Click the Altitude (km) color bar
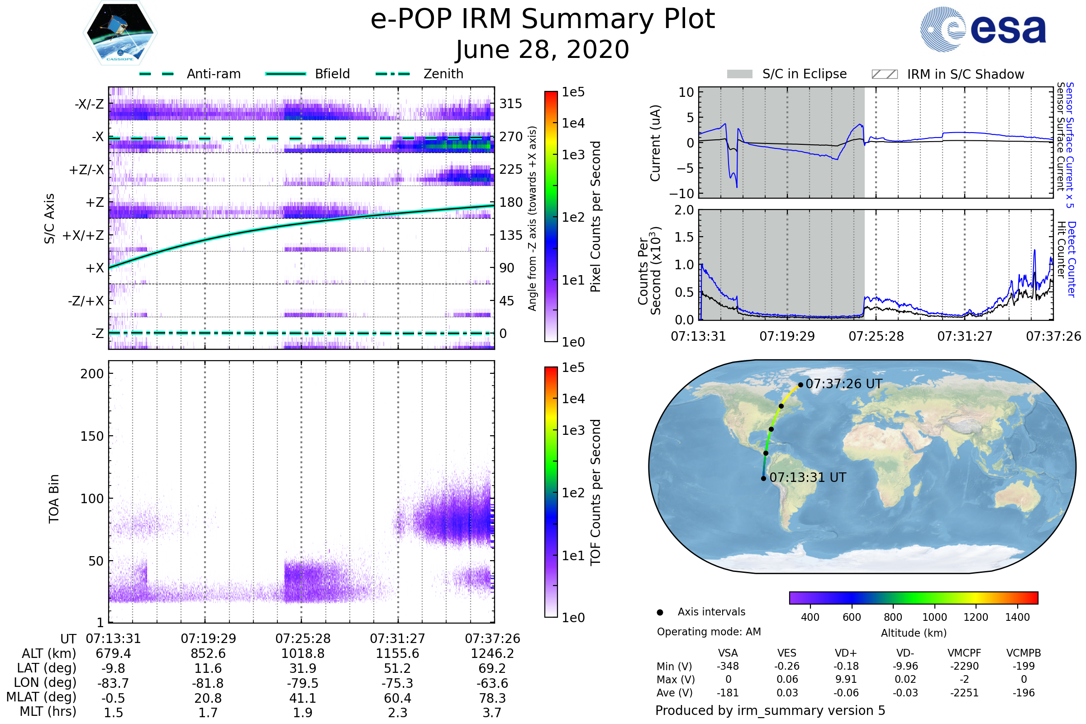Screen dimensions: 1086x724 coord(913,597)
